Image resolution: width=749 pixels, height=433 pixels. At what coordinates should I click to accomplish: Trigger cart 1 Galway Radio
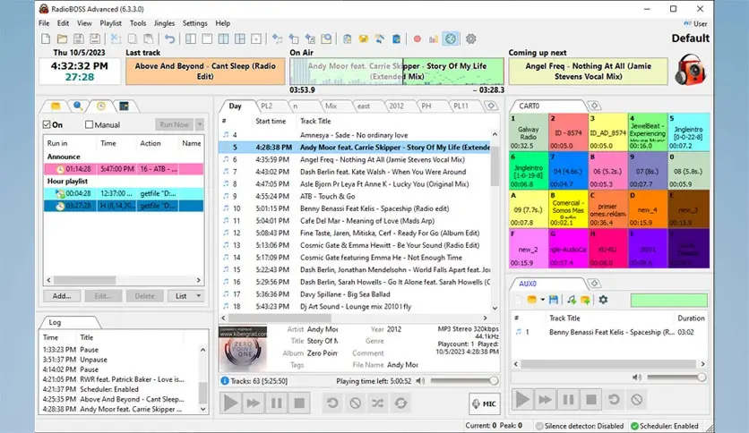[x=529, y=132]
